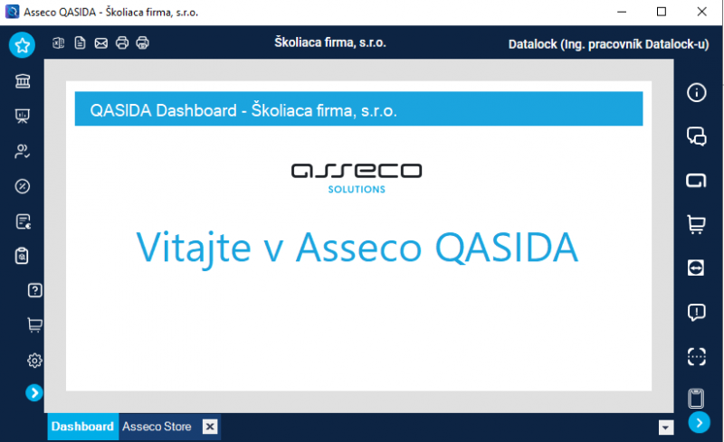The width and height of the screenshot is (724, 442).
Task: Open the settings gear icon
Action: (34, 361)
